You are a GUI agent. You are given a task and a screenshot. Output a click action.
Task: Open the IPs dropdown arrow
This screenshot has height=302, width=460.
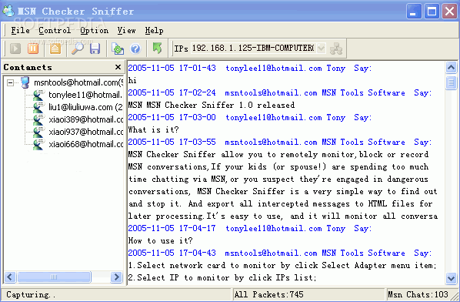point(322,48)
